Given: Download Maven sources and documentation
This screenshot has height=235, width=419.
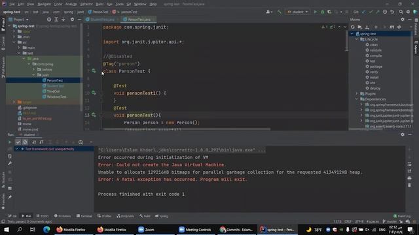Looking at the screenshot, I should pos(367,27).
